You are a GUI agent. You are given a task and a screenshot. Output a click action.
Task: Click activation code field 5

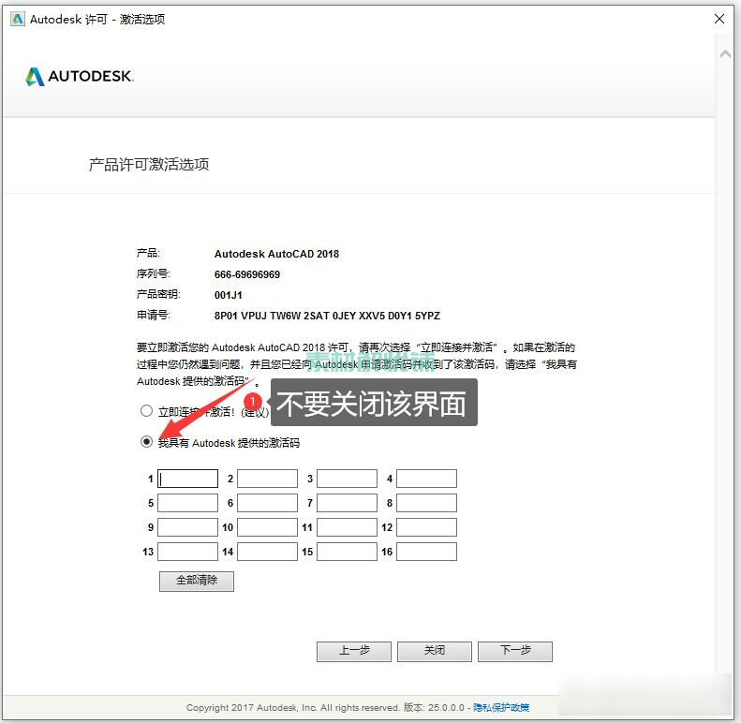pyautogui.click(x=187, y=503)
